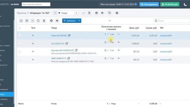This screenshot has width=190, height=107.
Task: Open Gates K015603XS product link
Action: (x=59, y=36)
